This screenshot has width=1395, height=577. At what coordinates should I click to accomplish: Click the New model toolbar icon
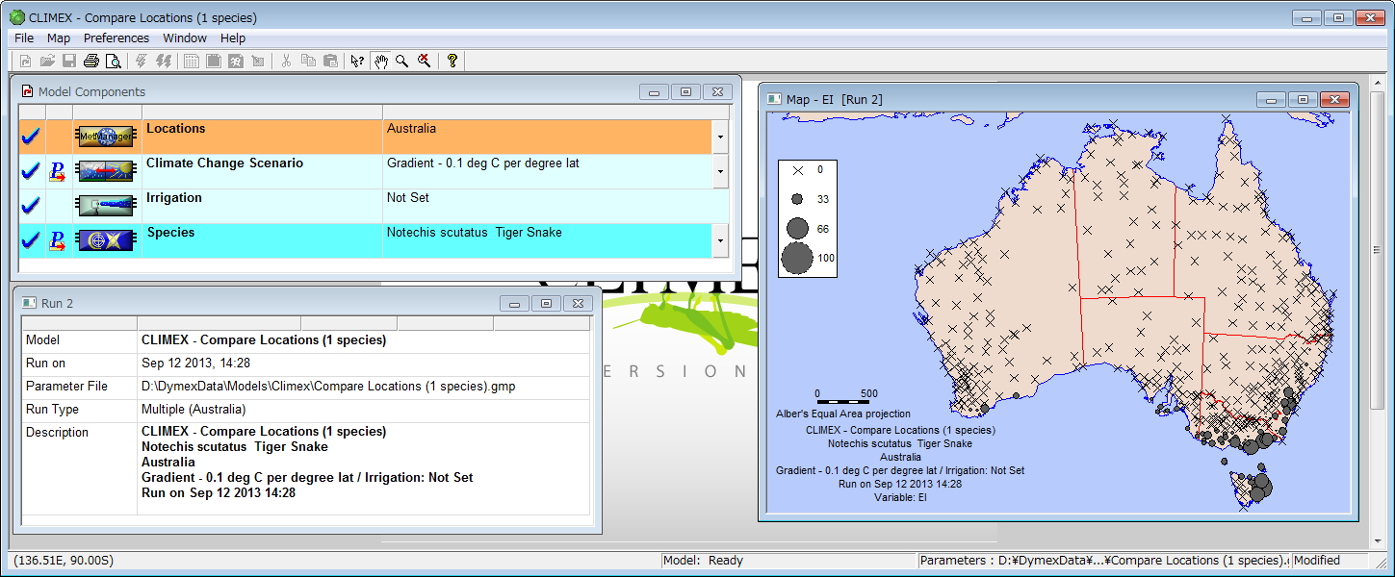point(25,61)
